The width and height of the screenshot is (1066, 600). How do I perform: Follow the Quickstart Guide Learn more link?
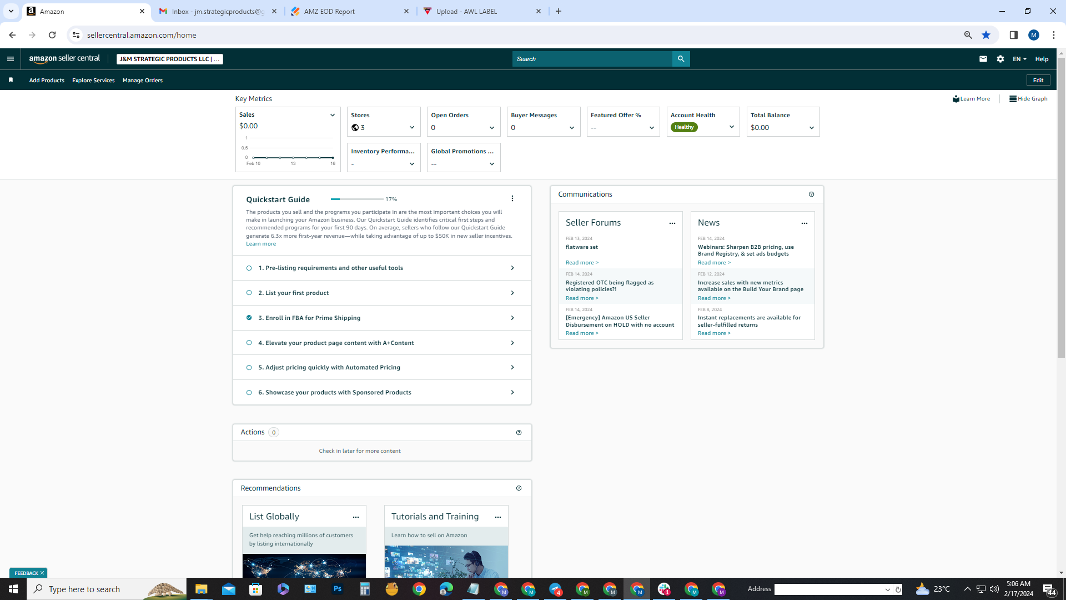coord(261,244)
